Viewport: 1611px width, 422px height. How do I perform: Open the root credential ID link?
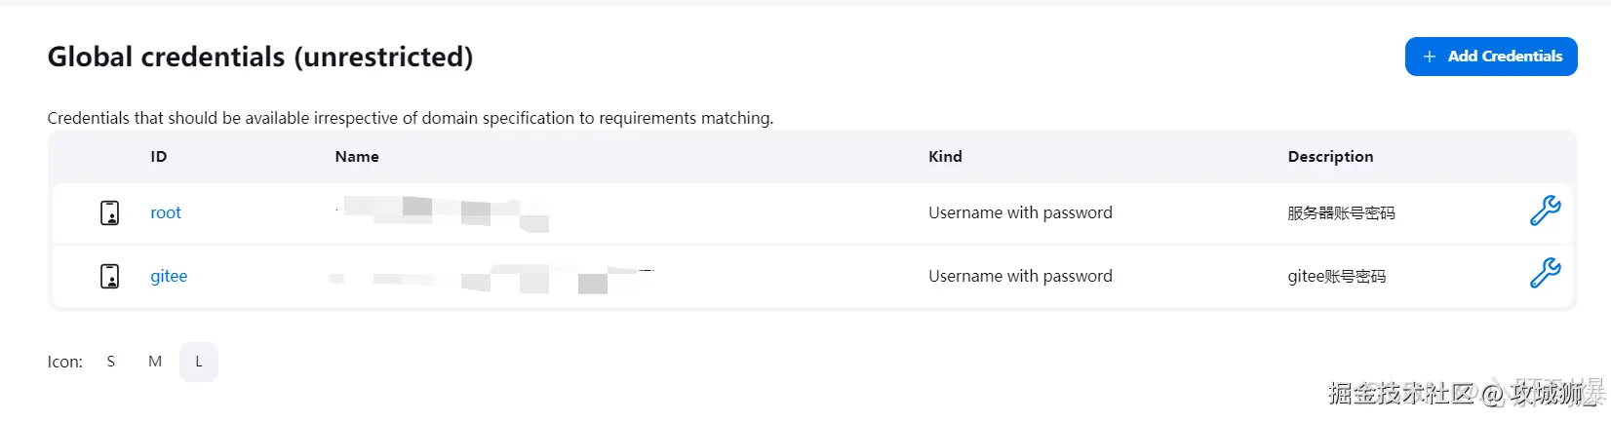(166, 212)
